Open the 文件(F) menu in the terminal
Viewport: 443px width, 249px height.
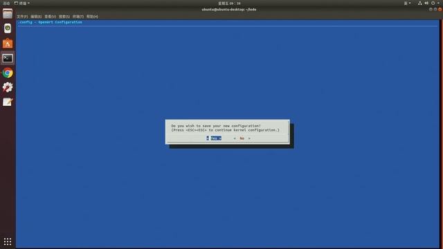click(22, 17)
